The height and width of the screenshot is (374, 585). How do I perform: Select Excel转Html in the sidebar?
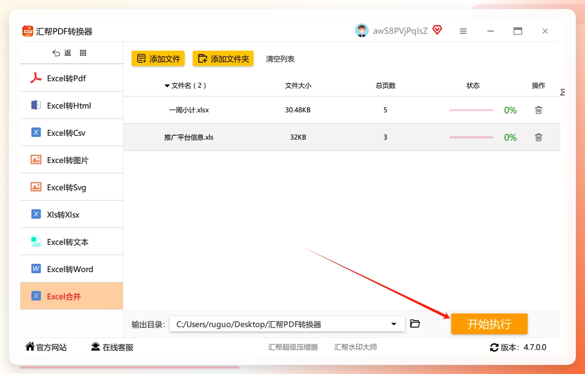[72, 105]
